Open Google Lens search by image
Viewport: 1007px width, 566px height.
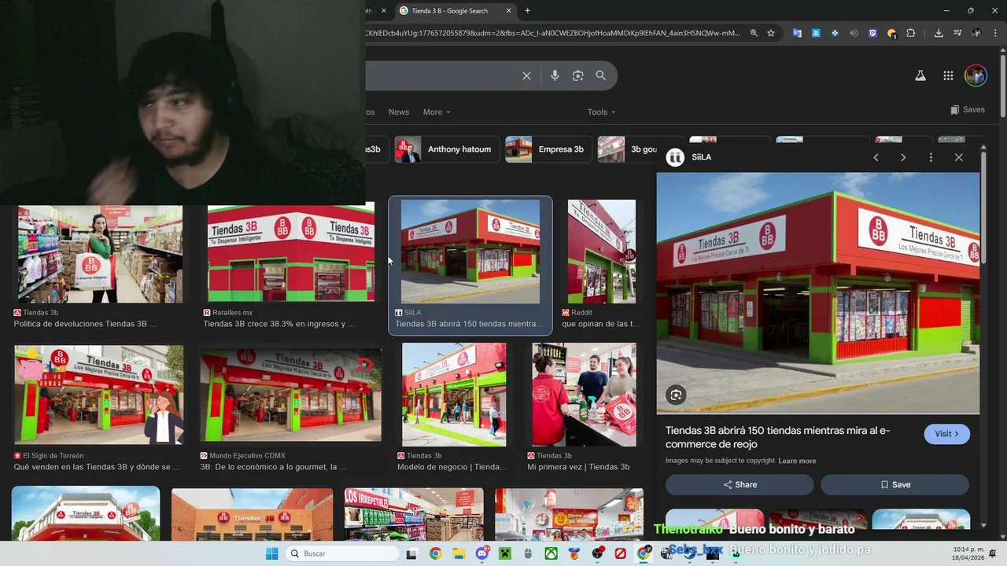point(577,75)
